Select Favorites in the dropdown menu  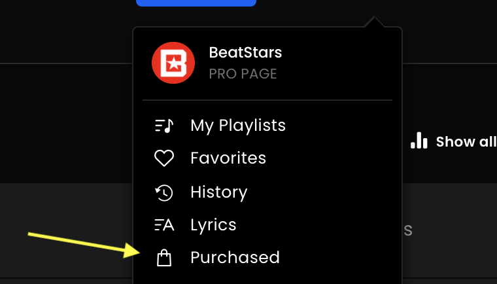point(228,158)
